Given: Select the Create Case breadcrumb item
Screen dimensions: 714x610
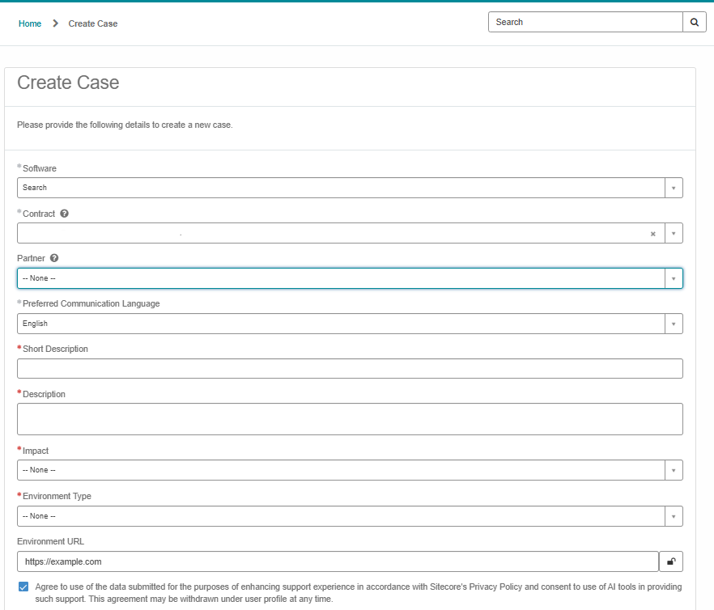Looking at the screenshot, I should [x=93, y=23].
